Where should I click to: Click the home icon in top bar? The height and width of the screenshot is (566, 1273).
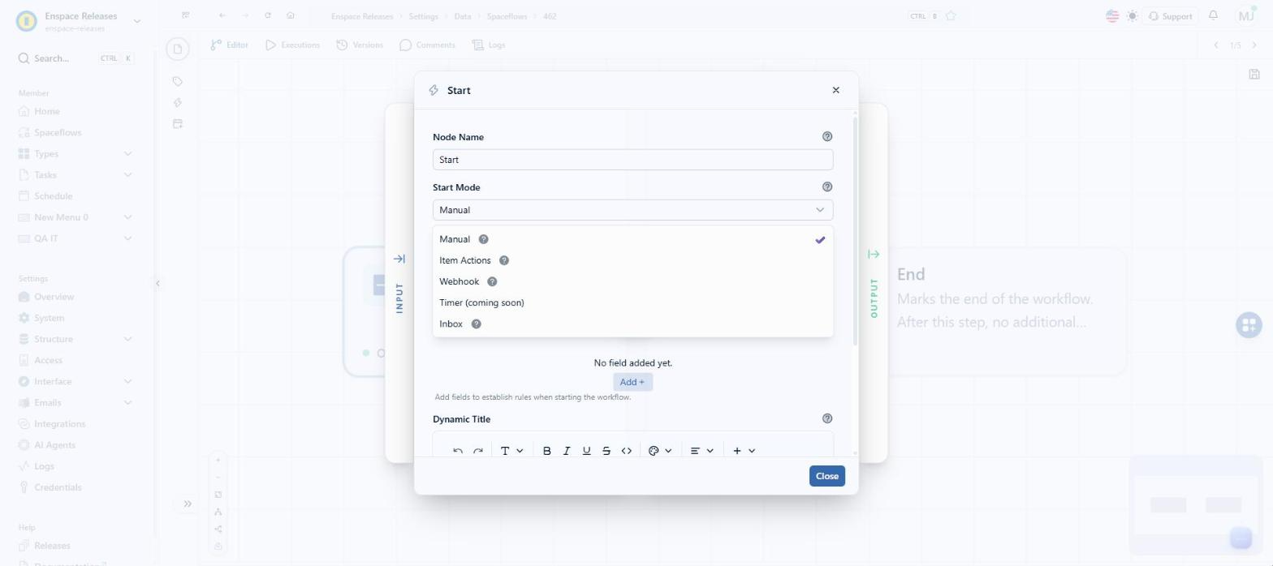pyautogui.click(x=291, y=15)
